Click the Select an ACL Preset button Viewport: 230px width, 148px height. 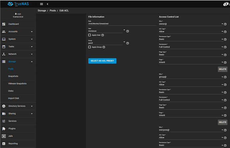point(102,61)
